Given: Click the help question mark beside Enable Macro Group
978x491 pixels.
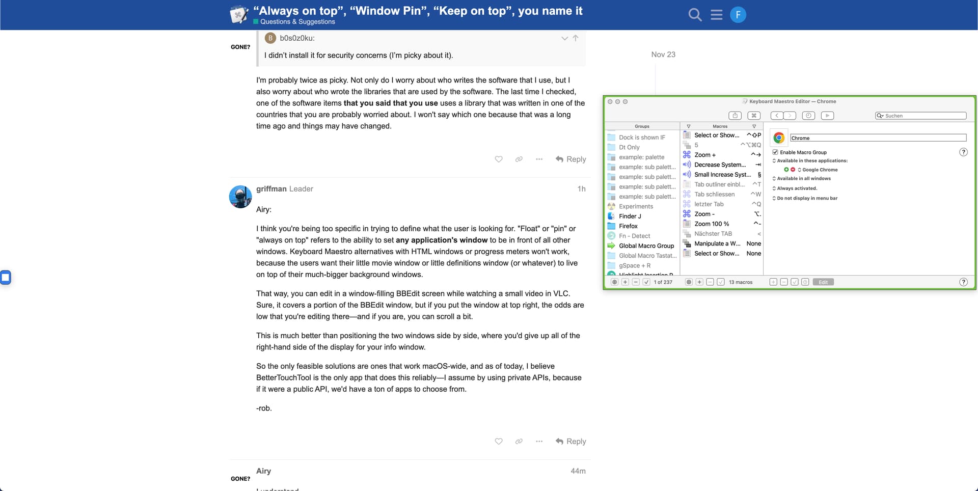Looking at the screenshot, I should point(963,152).
